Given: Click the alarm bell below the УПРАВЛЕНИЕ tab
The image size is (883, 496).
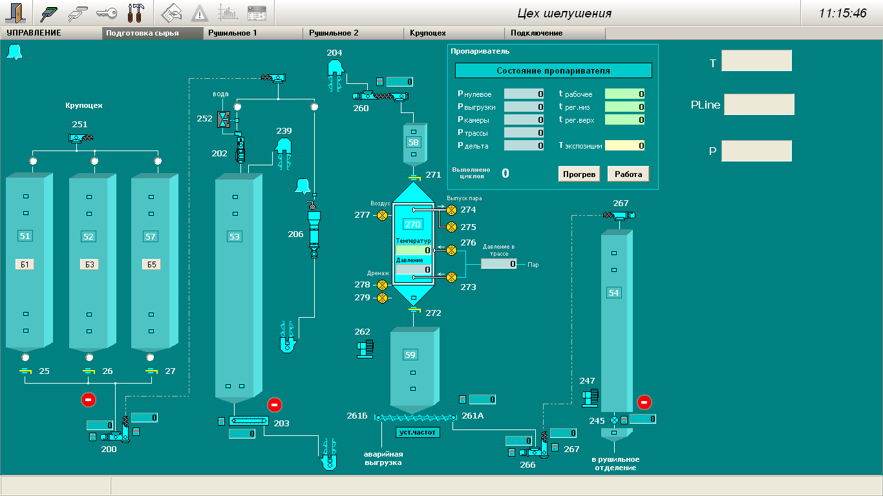Looking at the screenshot, I should coord(14,52).
